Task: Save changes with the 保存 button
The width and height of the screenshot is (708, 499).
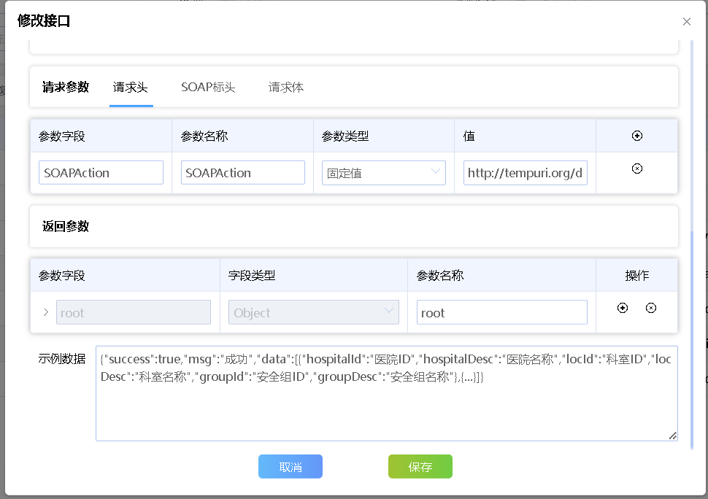Action: (420, 466)
